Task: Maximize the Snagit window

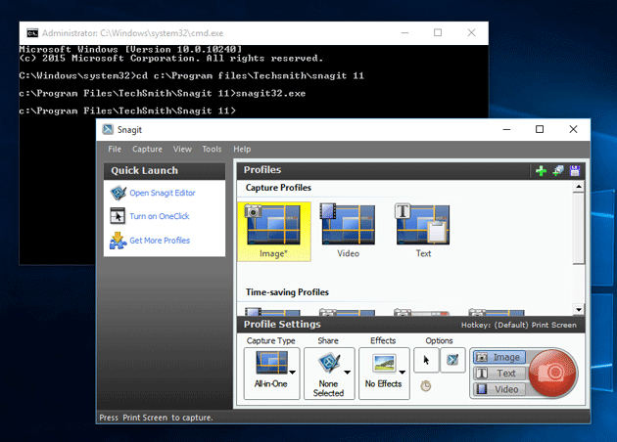Action: coord(540,129)
